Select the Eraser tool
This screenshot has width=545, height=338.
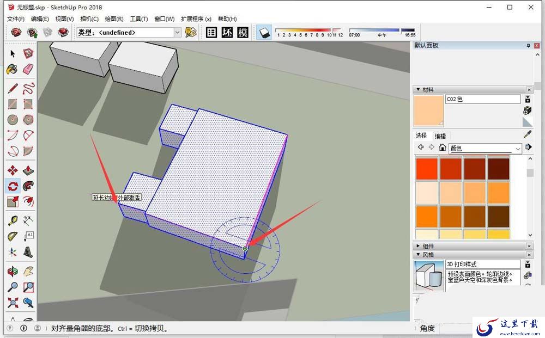[x=28, y=69]
